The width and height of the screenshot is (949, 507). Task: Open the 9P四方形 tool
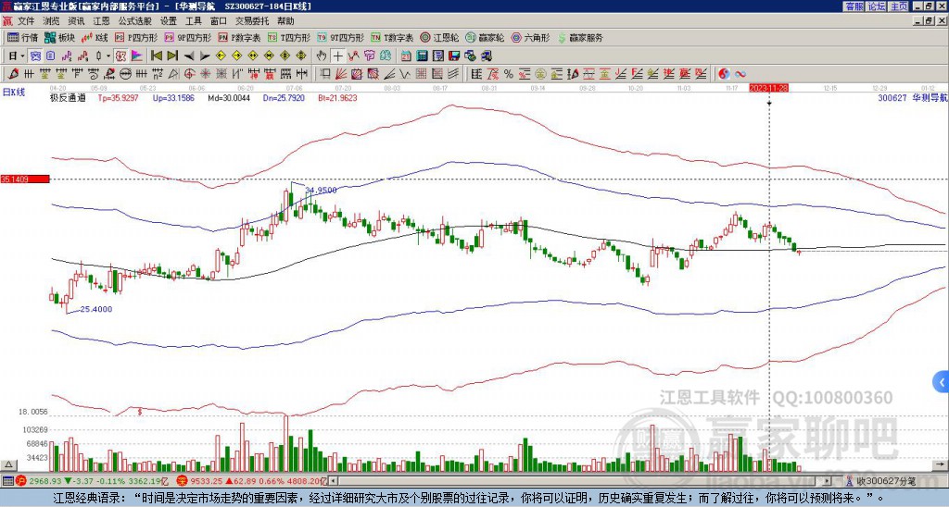(188, 37)
